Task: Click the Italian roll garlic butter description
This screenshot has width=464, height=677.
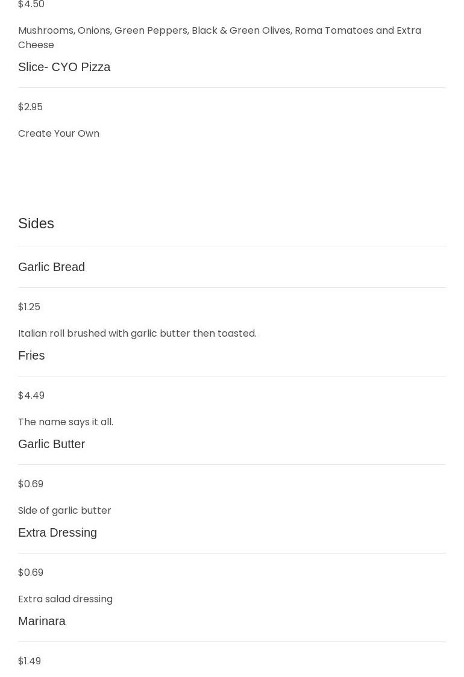Action: pos(137,333)
